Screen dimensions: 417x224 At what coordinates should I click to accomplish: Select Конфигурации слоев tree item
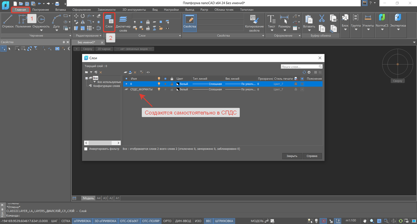pyautogui.click(x=107, y=86)
